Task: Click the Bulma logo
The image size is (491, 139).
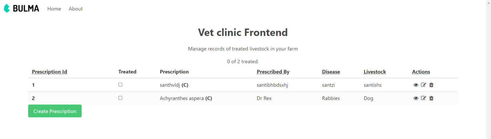Action: point(21,9)
